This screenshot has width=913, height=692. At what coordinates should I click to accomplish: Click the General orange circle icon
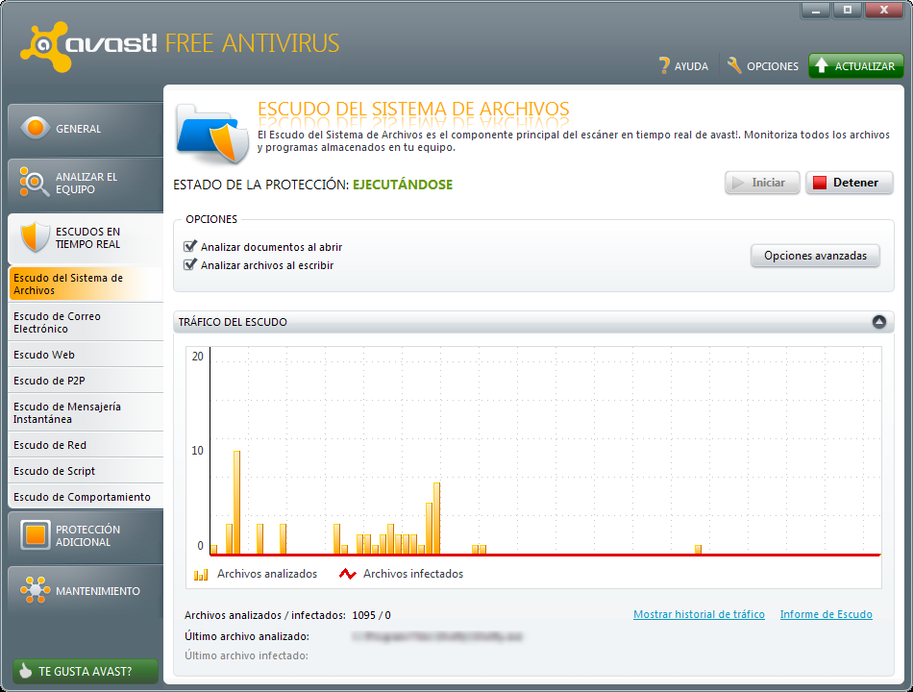click(35, 128)
